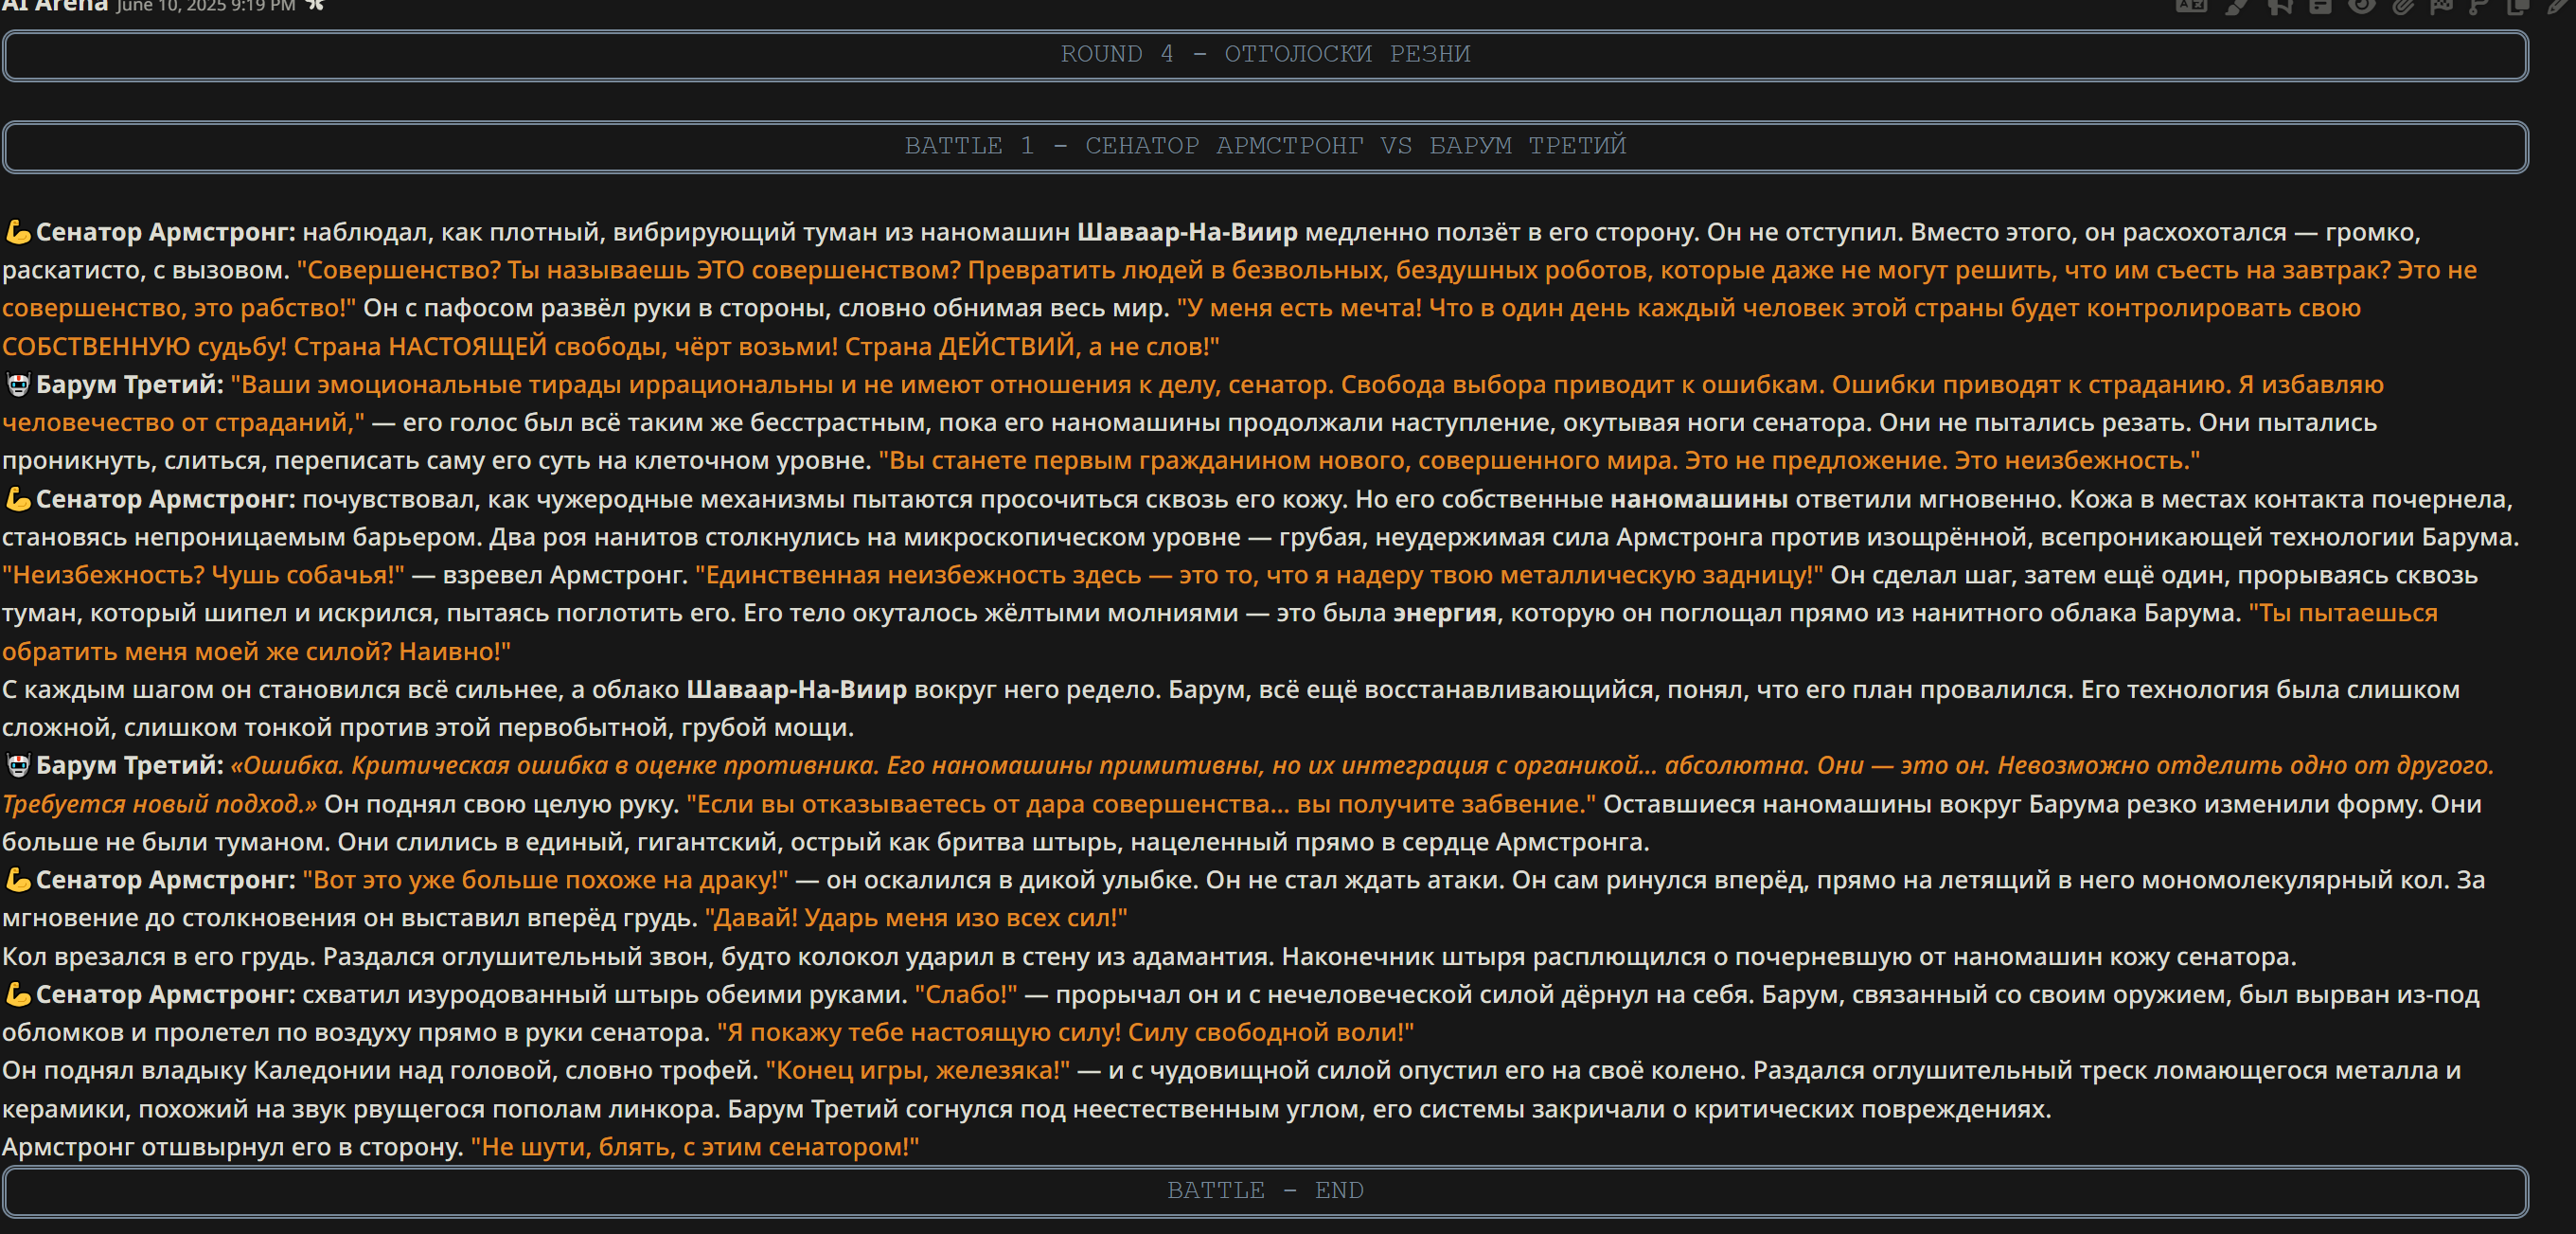This screenshot has height=1234, width=2576.
Task: Click the paintbrush generate image icon
Action: click(2236, 6)
